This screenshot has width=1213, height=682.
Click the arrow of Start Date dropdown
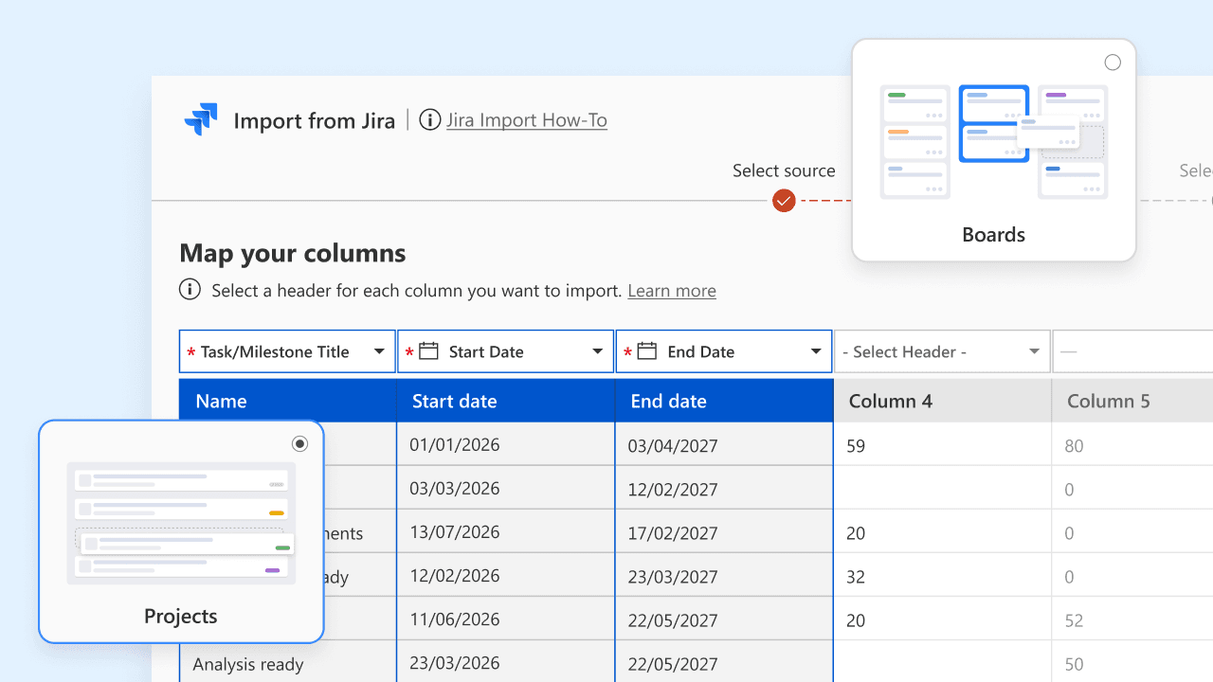coord(598,351)
